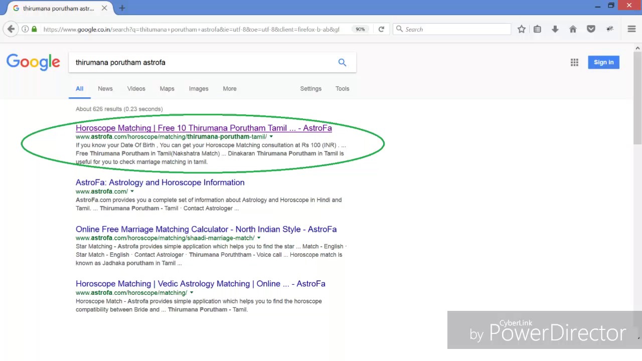Close the thirumana porutham tab
642x361 pixels.
[104, 8]
